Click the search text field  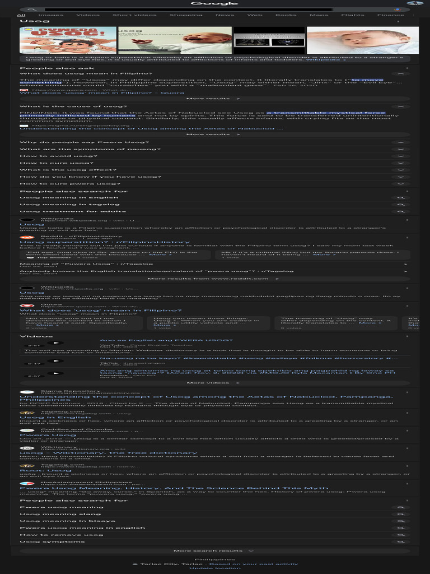click(x=188, y=10)
